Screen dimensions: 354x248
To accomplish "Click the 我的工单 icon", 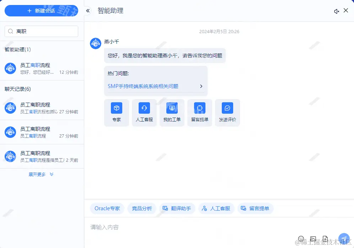I will coord(172,112).
